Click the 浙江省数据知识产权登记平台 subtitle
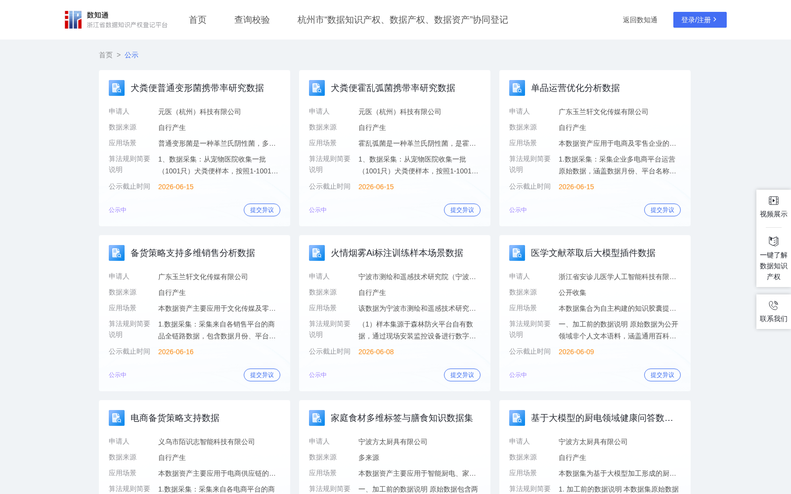The width and height of the screenshot is (791, 494). pos(128,25)
